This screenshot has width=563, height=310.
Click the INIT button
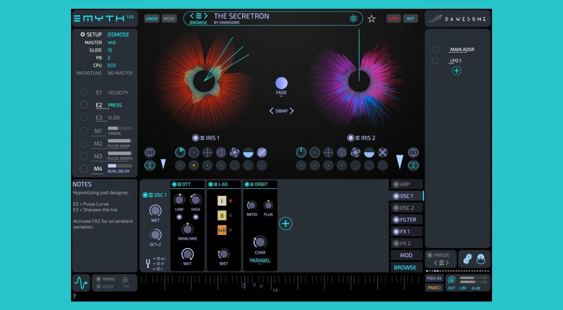411,19
